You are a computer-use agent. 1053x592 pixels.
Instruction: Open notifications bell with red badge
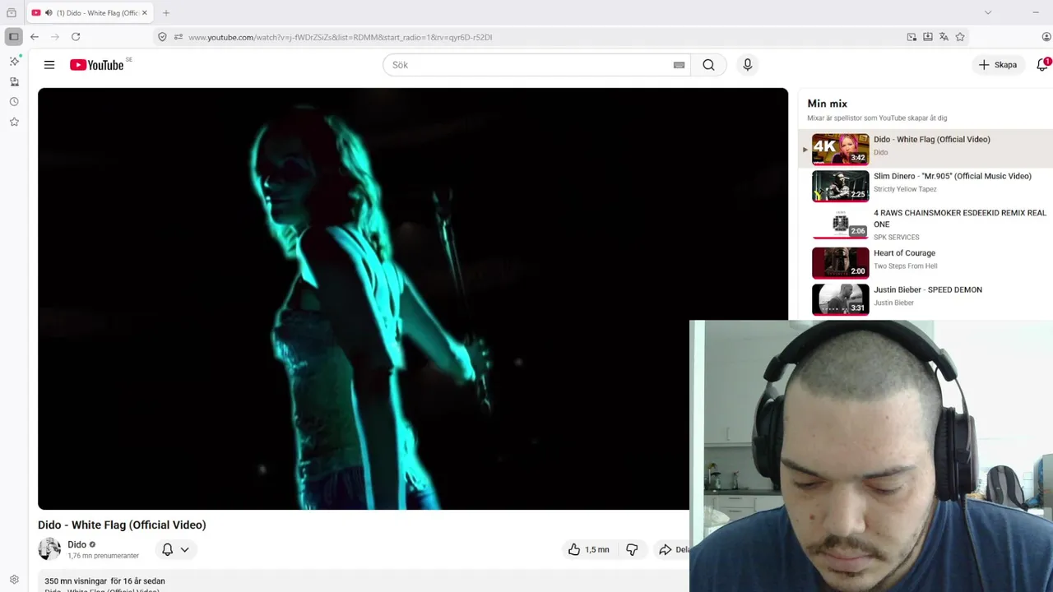pyautogui.click(x=1042, y=65)
